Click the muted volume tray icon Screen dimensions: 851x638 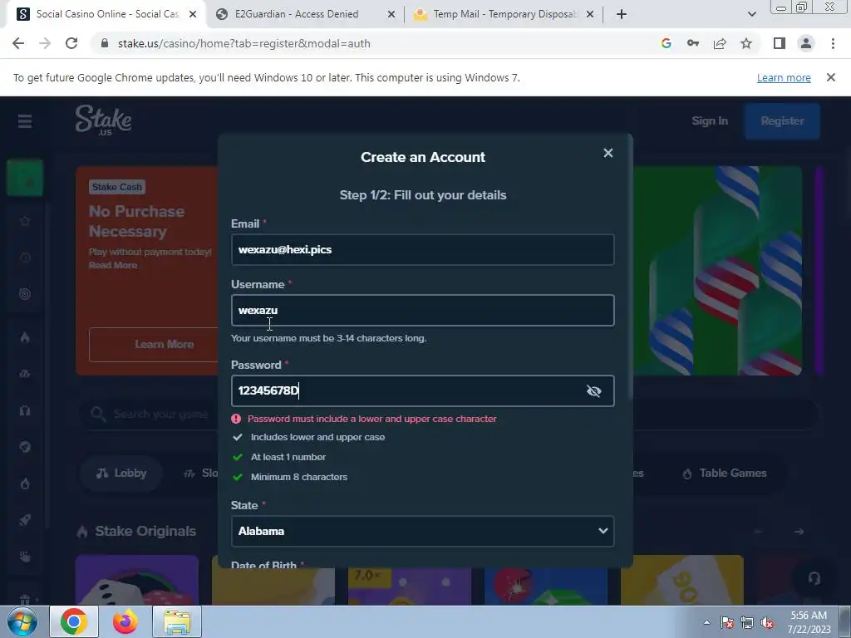[768, 623]
